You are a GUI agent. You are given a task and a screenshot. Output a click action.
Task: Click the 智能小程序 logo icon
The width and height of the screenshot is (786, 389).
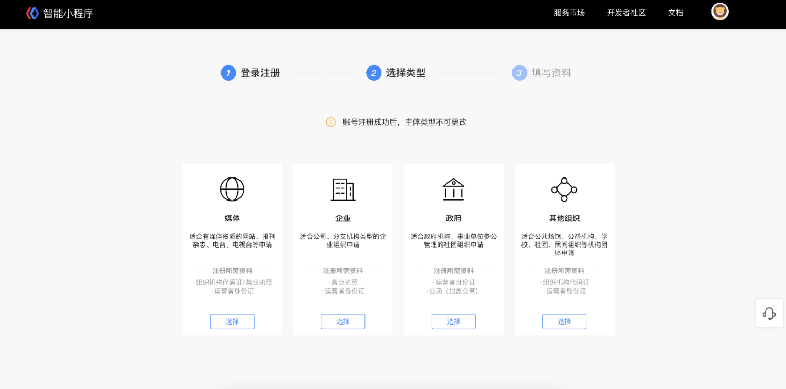[x=32, y=13]
